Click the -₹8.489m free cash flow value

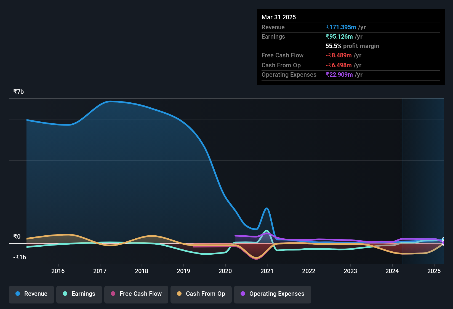point(339,55)
